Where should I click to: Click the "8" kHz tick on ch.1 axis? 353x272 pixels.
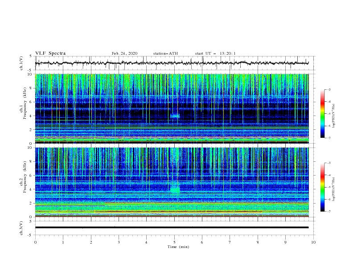31,88
